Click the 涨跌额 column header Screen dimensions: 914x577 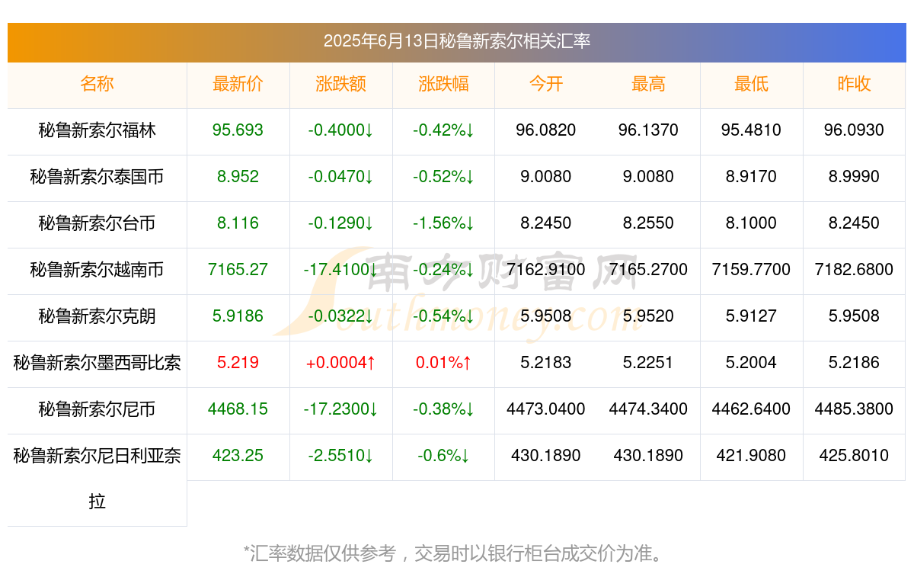[340, 84]
